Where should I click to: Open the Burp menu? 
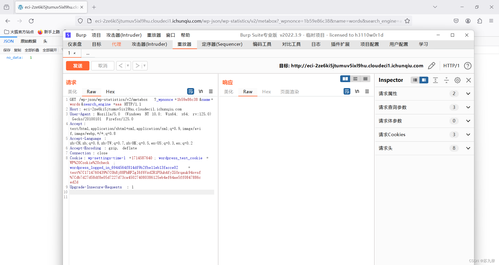click(x=81, y=35)
